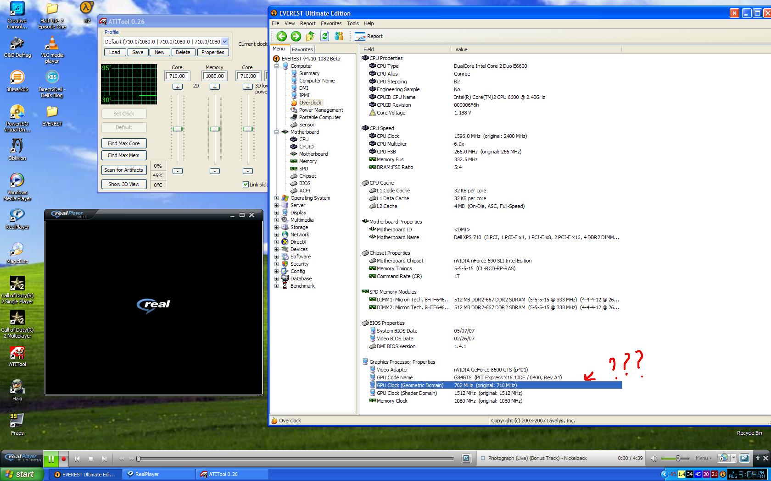The image size is (771, 481).
Task: Pause playback in RealPlayer bar
Action: pyautogui.click(x=51, y=459)
